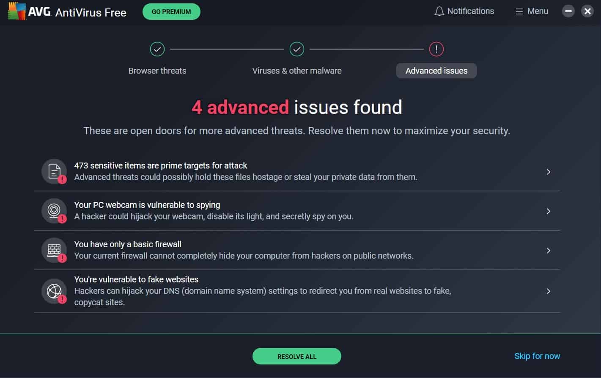This screenshot has width=601, height=378.
Task: Expand the basic firewall issue details
Action: point(549,250)
